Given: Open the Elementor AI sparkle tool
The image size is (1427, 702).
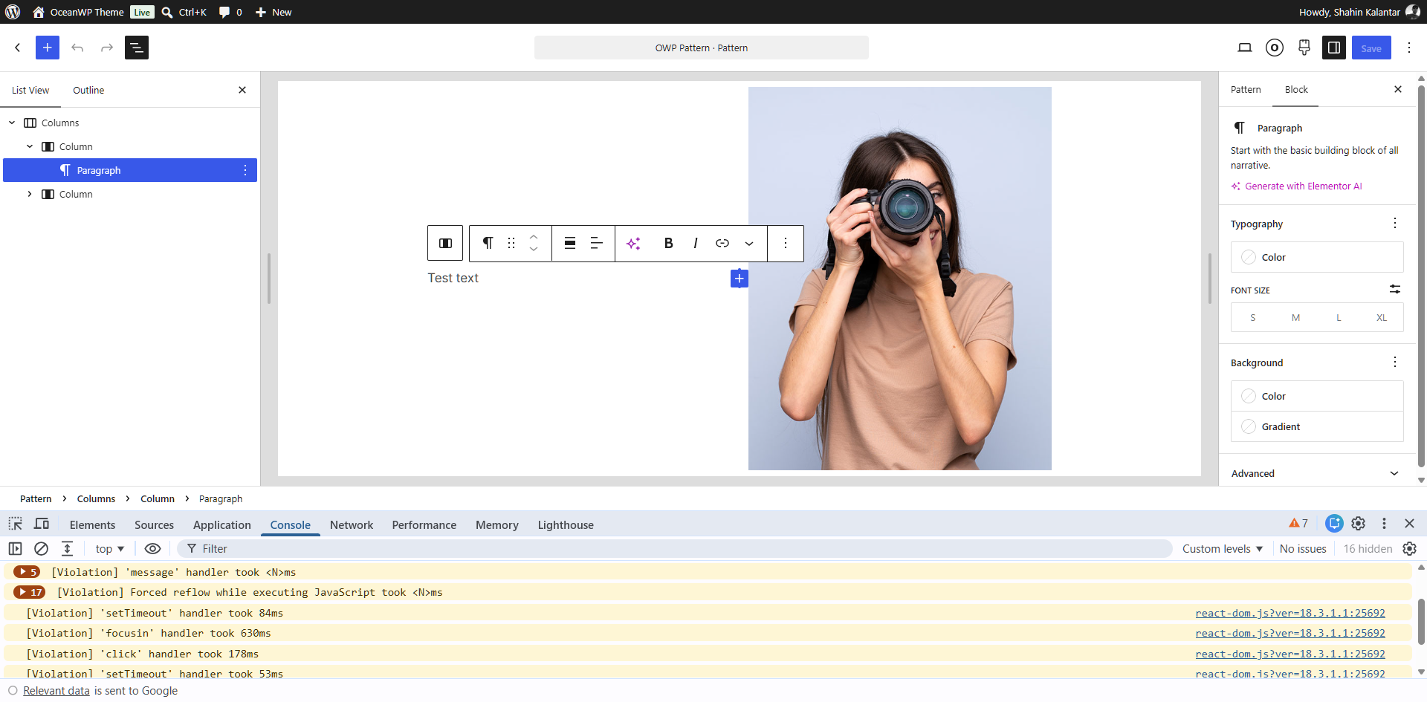Looking at the screenshot, I should [633, 243].
